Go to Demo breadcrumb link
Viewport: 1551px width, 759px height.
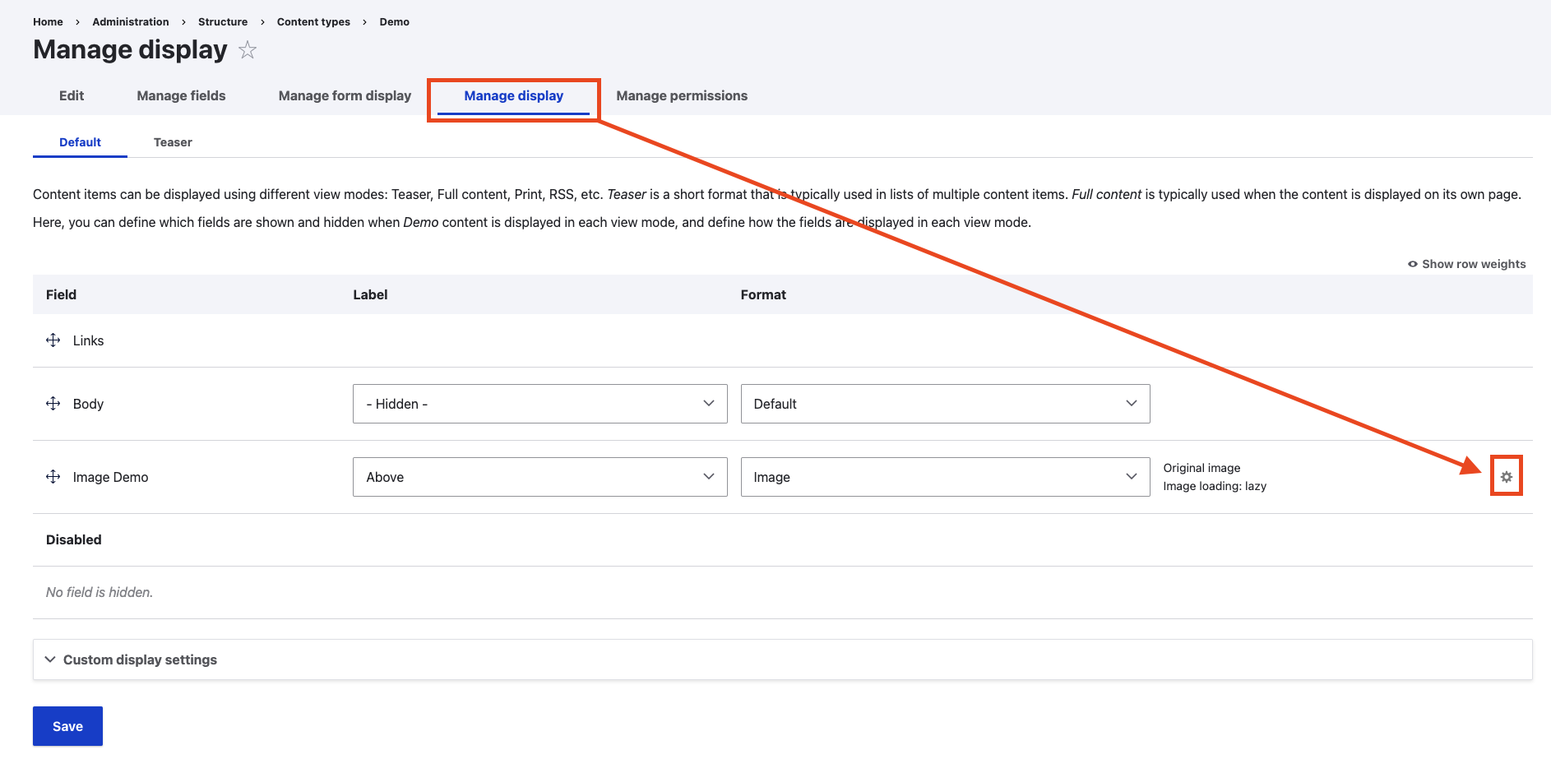pyautogui.click(x=395, y=22)
